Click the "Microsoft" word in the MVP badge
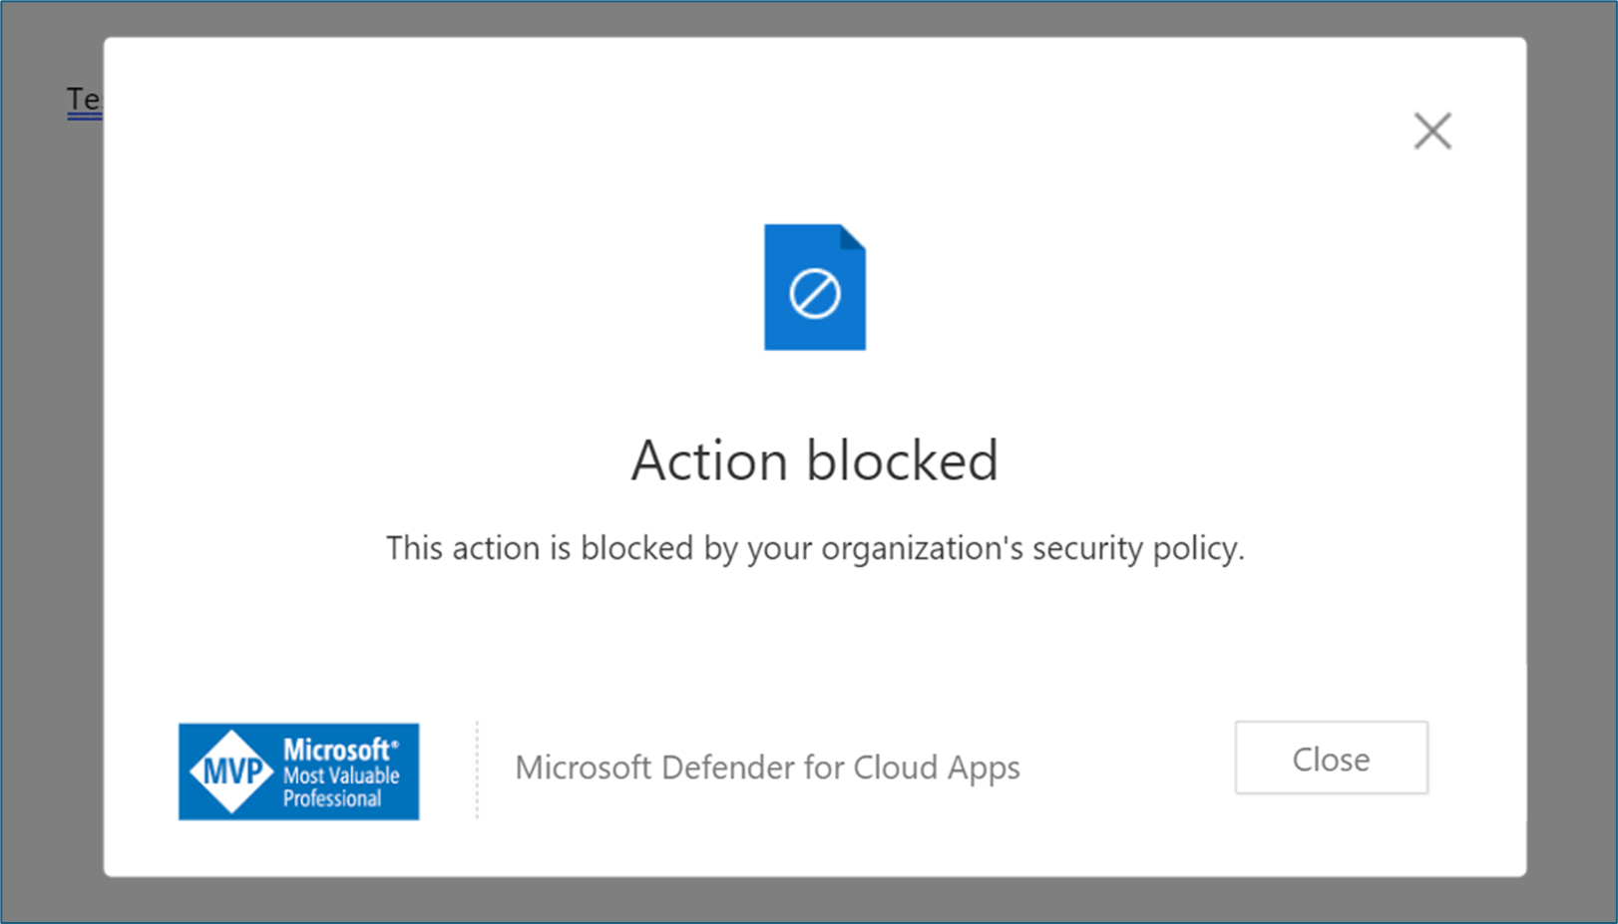Viewport: 1618px width, 924px height. coord(339,750)
